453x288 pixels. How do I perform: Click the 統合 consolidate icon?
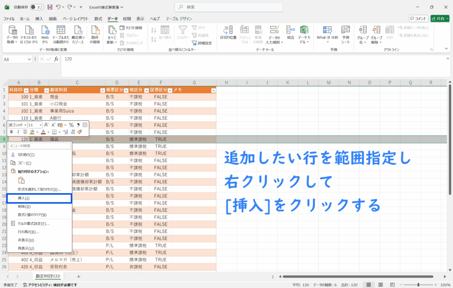tap(291, 34)
